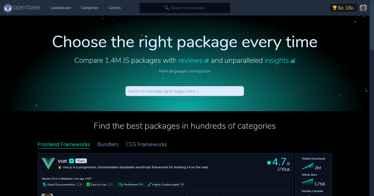
Task: Switch to the Bundlers tab
Action: point(108,144)
